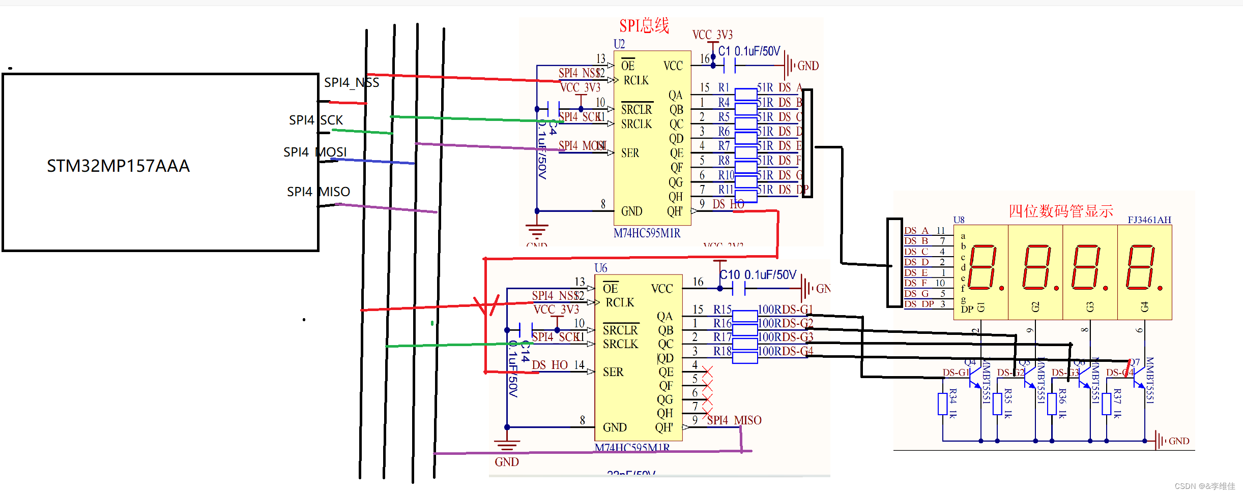
Task: Click the 100RDS-G4 net label
Action: pos(786,351)
